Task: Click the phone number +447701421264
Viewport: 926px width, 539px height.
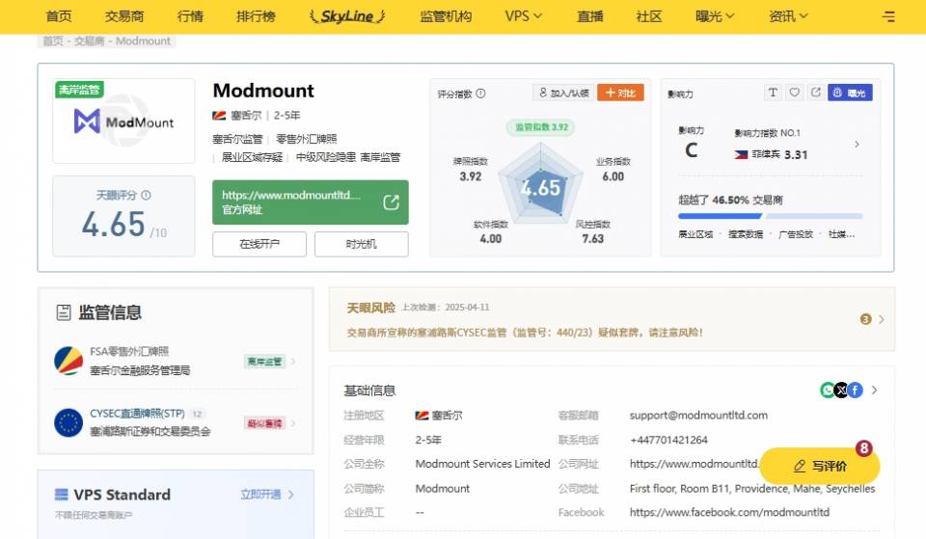Action: 668,440
